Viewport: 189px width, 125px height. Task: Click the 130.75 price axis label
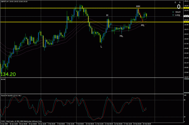(x=186, y=29)
